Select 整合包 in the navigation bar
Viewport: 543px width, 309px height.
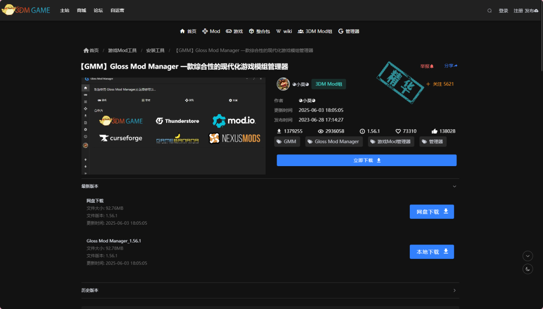click(259, 31)
